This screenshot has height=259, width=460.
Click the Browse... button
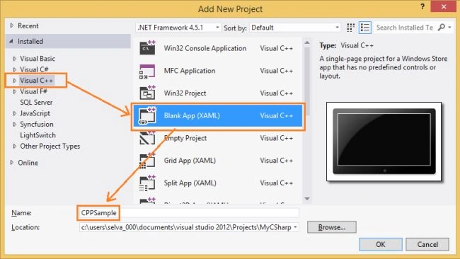click(332, 227)
